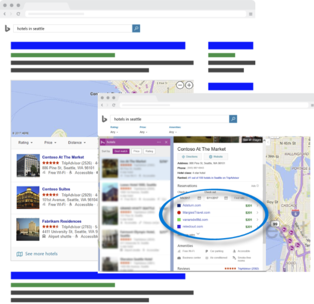The image size is (314, 304).
Task: Open the Amenities Any dropdown
Action: point(172,131)
